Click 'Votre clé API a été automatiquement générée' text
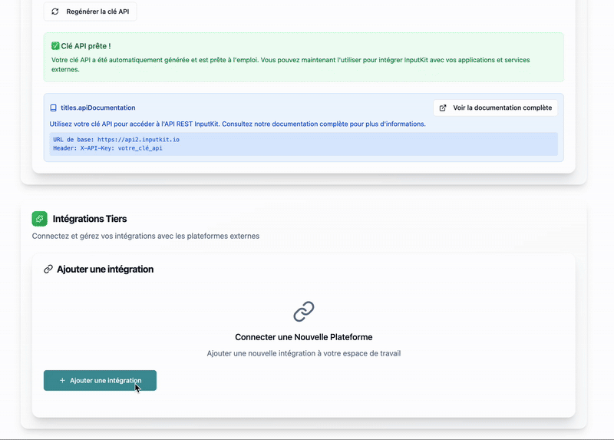 tap(291, 65)
